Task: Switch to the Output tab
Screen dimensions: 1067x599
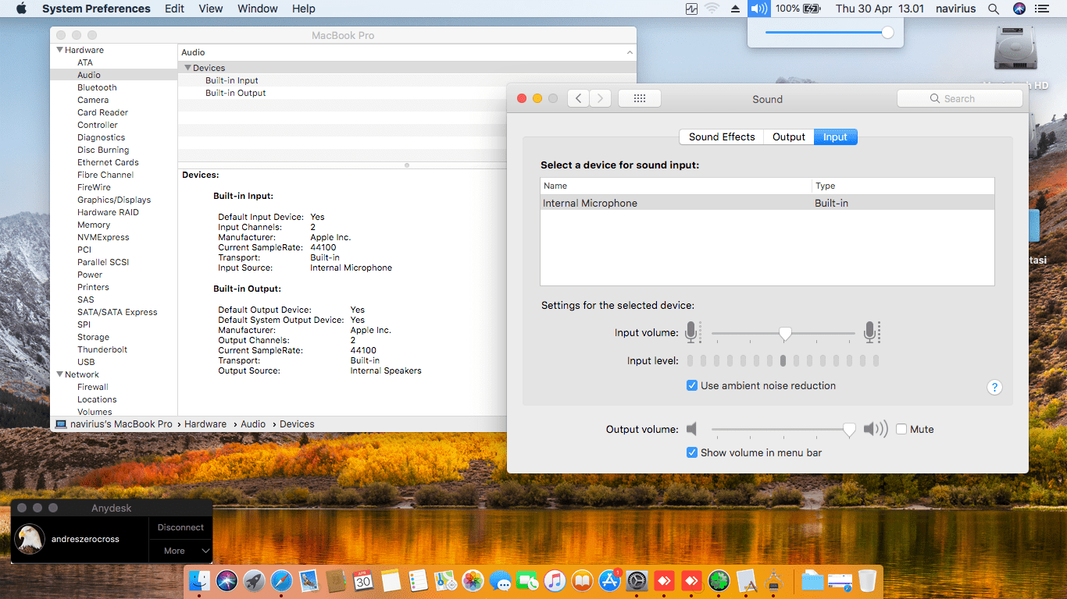Action: [788, 136]
